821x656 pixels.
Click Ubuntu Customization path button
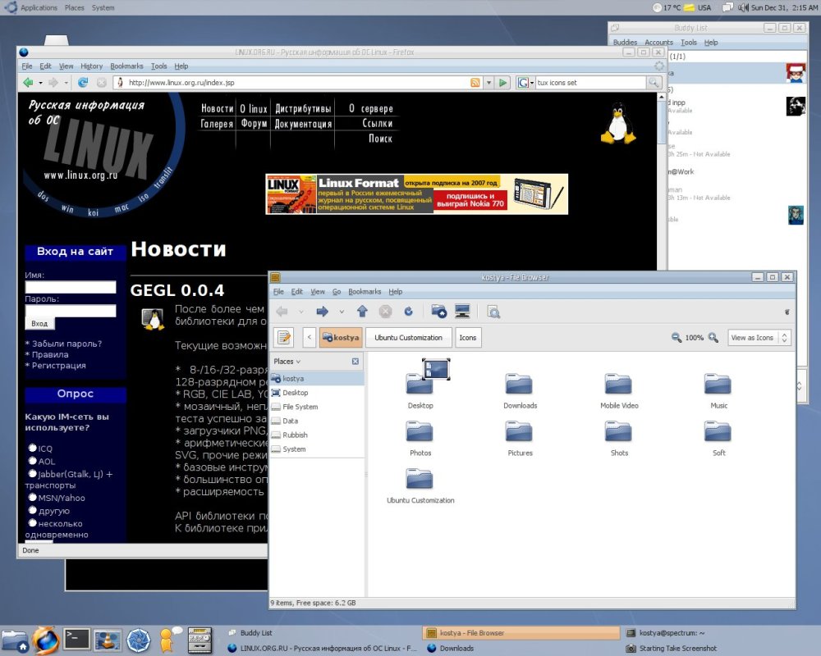pos(408,337)
